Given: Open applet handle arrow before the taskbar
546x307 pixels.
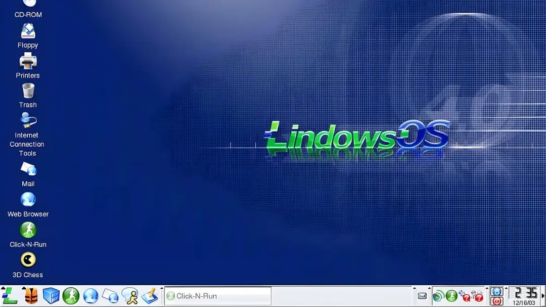Looking at the screenshot, I should coord(162,288).
